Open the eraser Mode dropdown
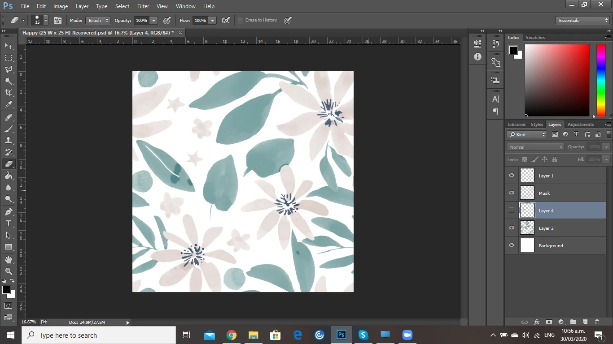 tap(97, 21)
